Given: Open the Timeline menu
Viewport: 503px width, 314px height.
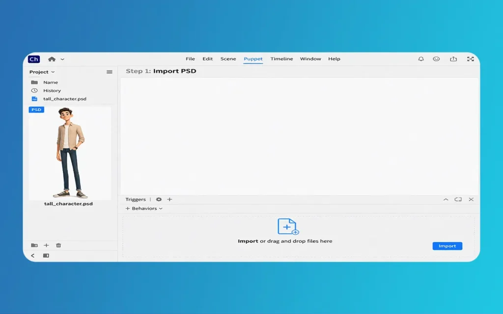Looking at the screenshot, I should (281, 59).
